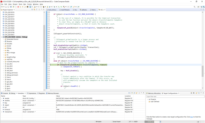Open the Registers tab
Image resolution: width=205 pixels, height=123 pixels.
coord(41,93)
